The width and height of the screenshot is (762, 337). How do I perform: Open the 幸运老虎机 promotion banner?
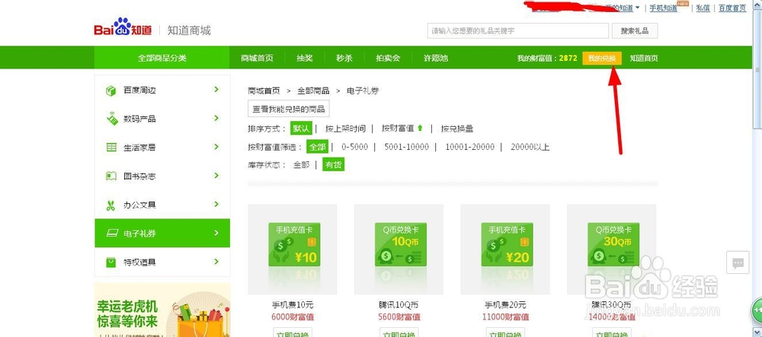(x=162, y=310)
